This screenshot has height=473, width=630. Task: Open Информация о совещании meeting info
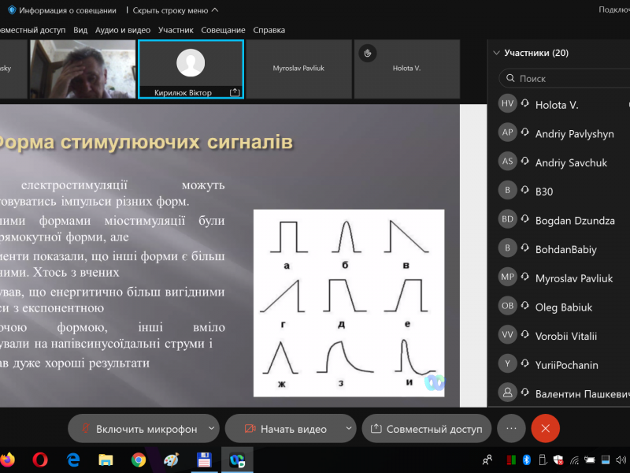pyautogui.click(x=62, y=10)
